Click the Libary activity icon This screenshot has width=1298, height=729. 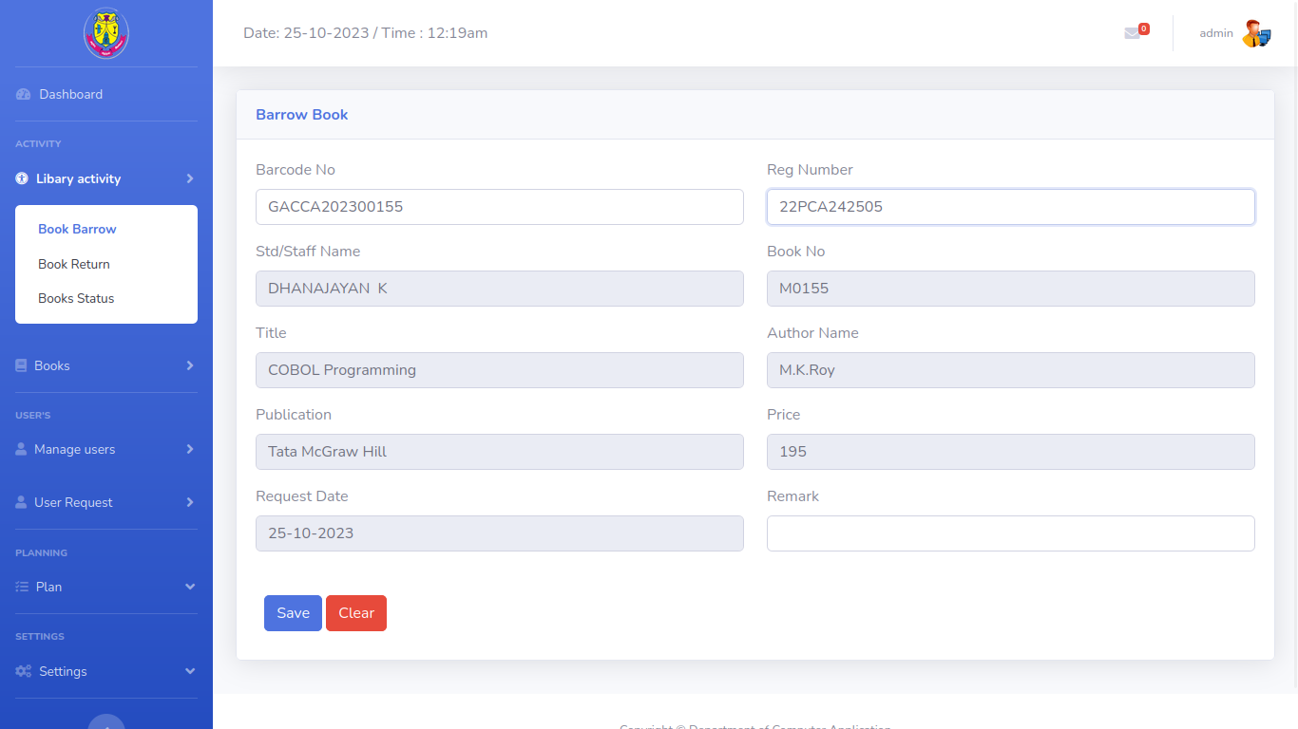[x=22, y=178]
